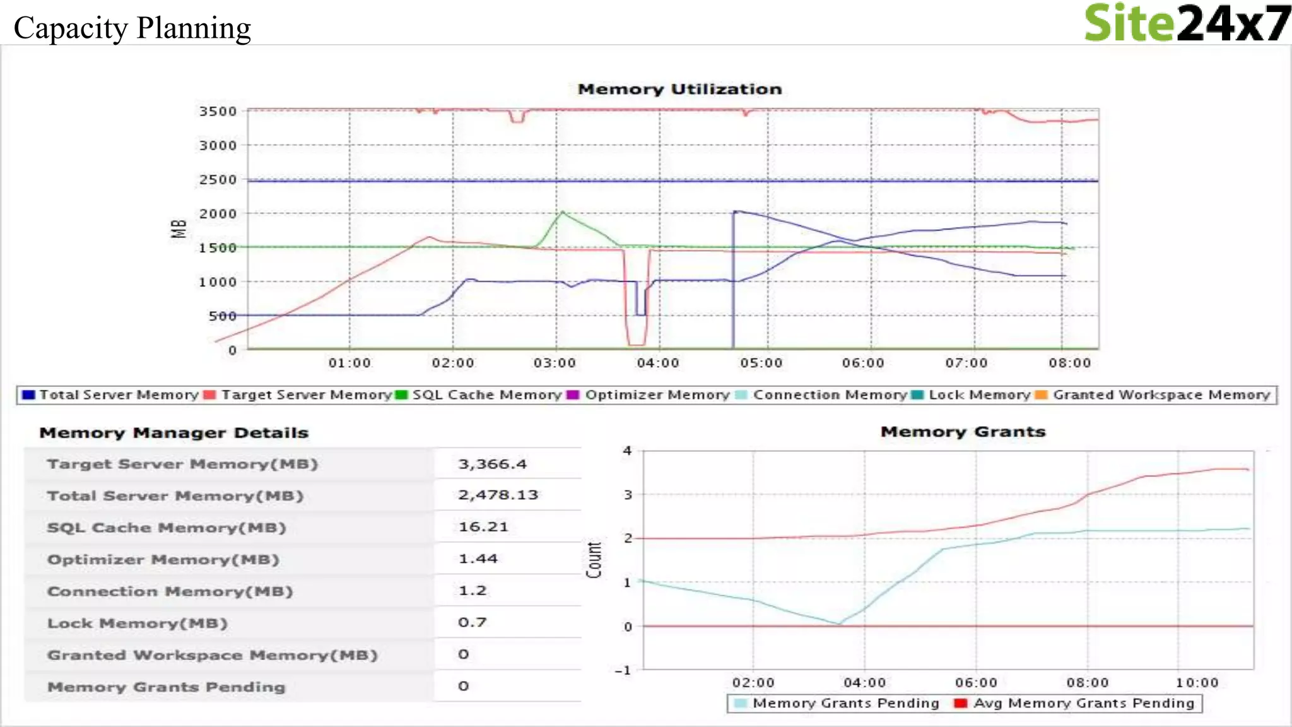
Task: Click the 10:00 axis label on Memory Grants
Action: coord(1197,683)
